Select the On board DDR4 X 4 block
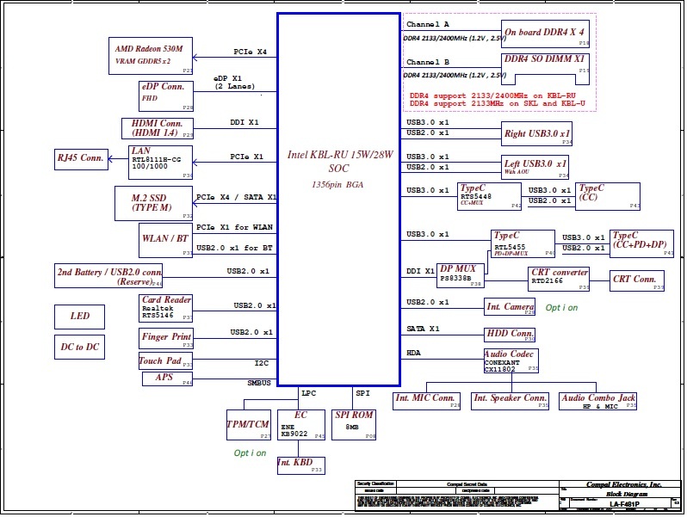This screenshot has height=517, width=687. coord(545,34)
